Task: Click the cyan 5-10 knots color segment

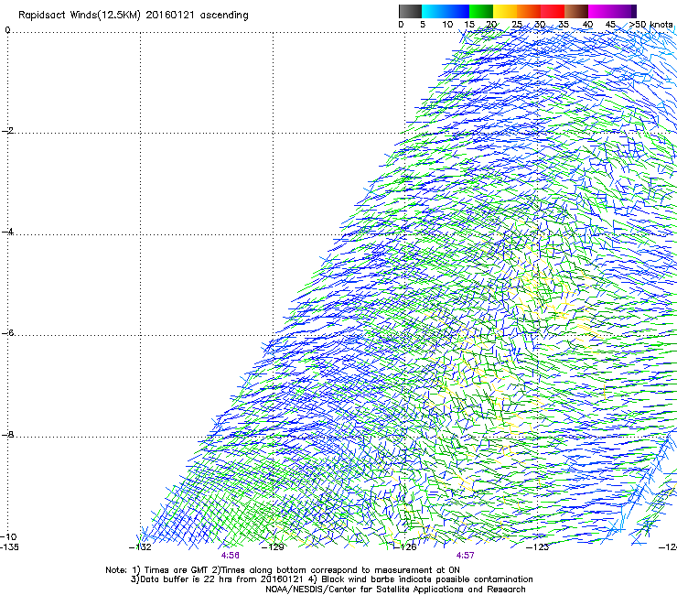Action: [434, 11]
